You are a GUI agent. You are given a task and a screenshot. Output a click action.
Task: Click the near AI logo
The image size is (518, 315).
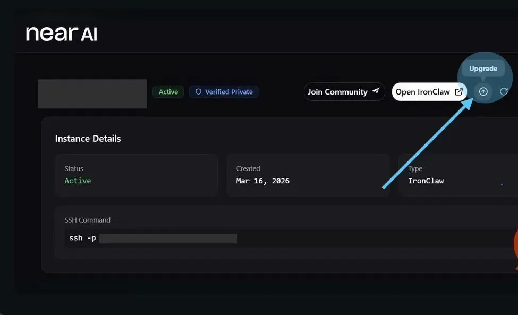point(62,34)
